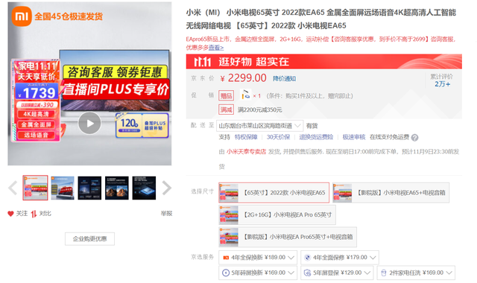The height and width of the screenshot is (283, 477).
Task: Click the 举报 report link
Action: tap(166, 214)
